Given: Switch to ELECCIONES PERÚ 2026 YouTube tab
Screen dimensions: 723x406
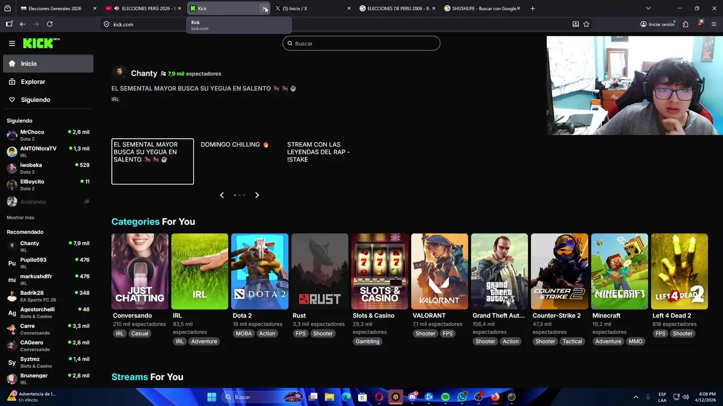Looking at the screenshot, I should click(143, 8).
